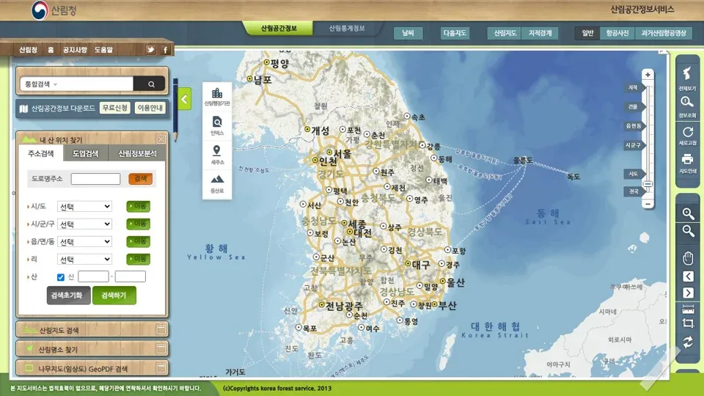Collapse the left panel with green arrow

(185, 99)
